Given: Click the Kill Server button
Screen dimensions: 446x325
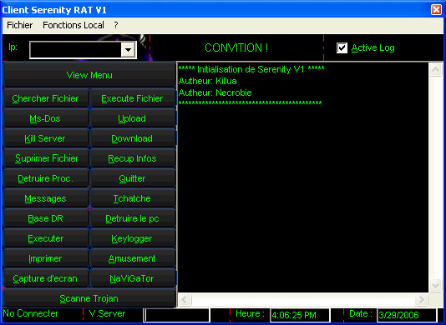Looking at the screenshot, I should (45, 138).
